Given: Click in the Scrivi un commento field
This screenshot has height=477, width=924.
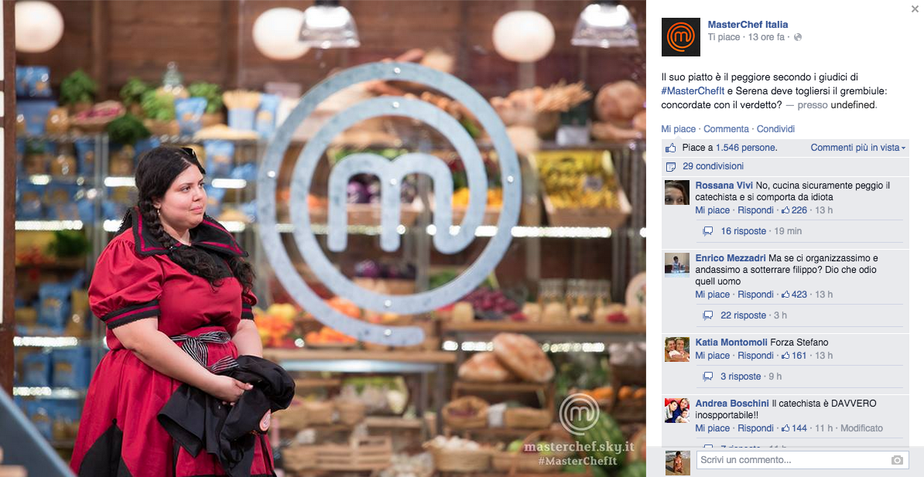Looking at the screenshot, I should pos(793,460).
